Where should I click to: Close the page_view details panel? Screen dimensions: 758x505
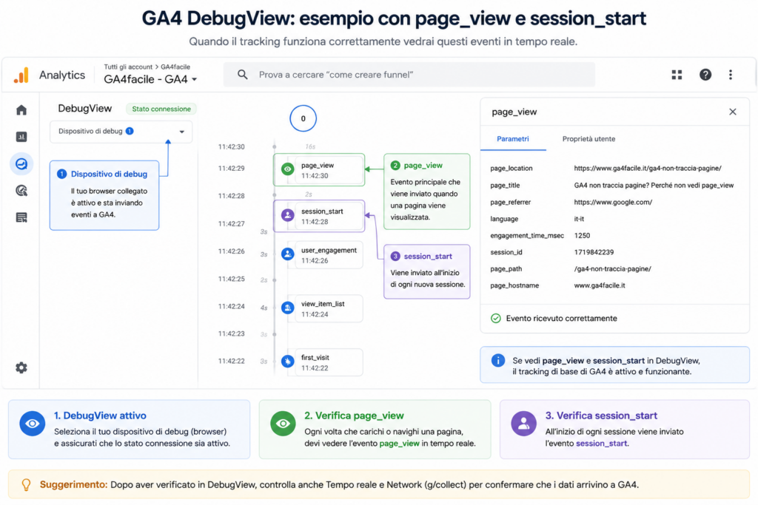(732, 112)
